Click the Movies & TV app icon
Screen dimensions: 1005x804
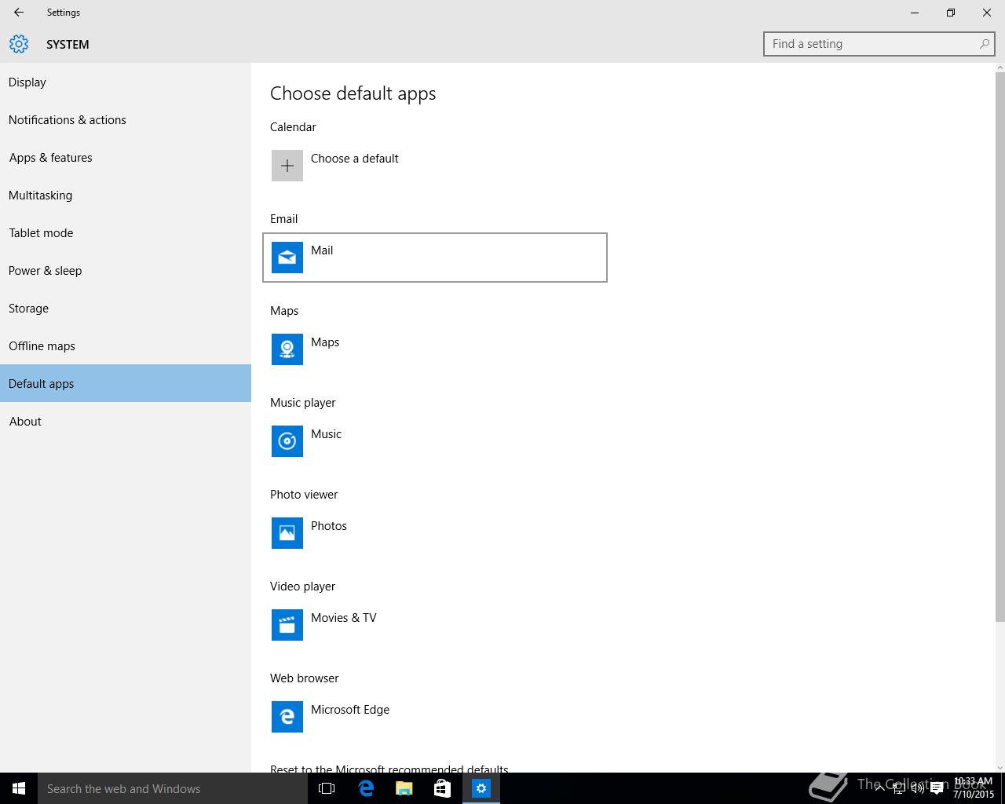pos(287,625)
